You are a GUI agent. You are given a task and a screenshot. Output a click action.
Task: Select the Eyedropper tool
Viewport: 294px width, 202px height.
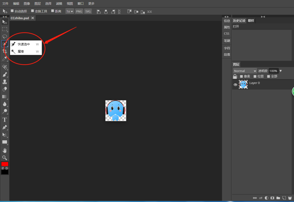[x=5, y=59]
